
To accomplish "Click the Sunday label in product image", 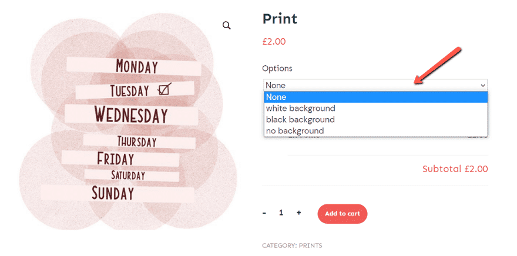I will click(113, 193).
